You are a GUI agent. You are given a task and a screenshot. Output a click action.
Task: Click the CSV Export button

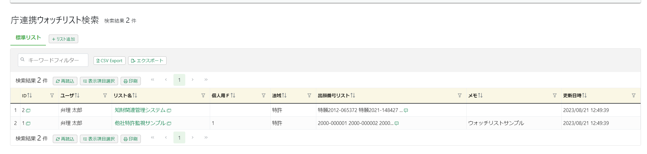[109, 61]
